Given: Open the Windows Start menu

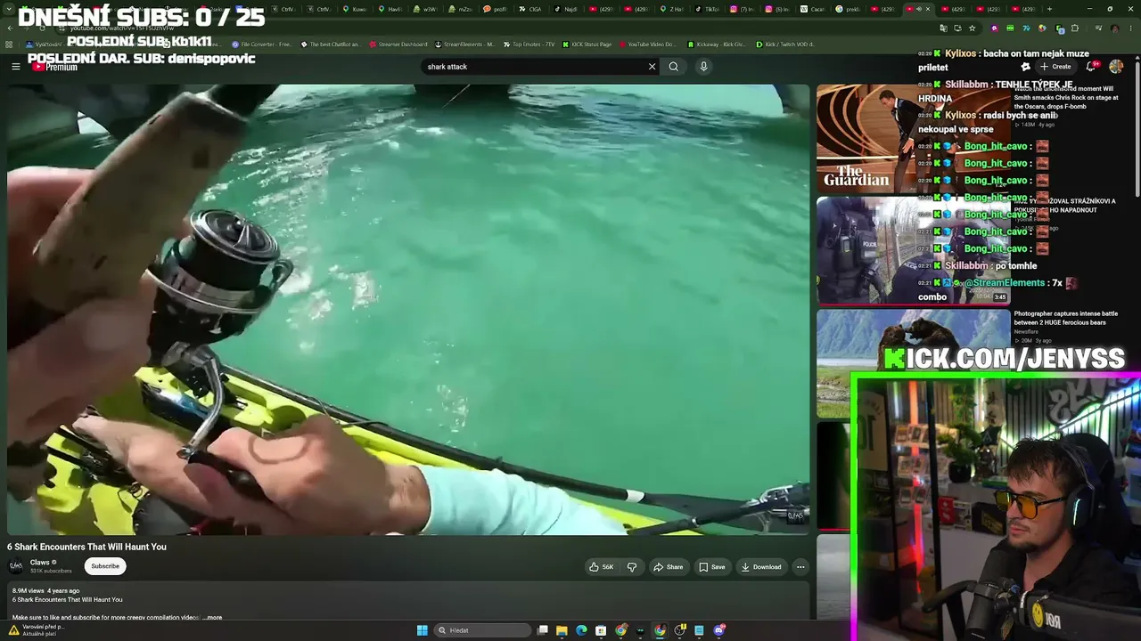Looking at the screenshot, I should click(x=423, y=630).
